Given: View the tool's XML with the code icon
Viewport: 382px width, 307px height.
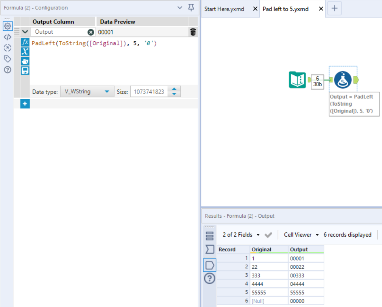Looking at the screenshot, I should coord(7,37).
